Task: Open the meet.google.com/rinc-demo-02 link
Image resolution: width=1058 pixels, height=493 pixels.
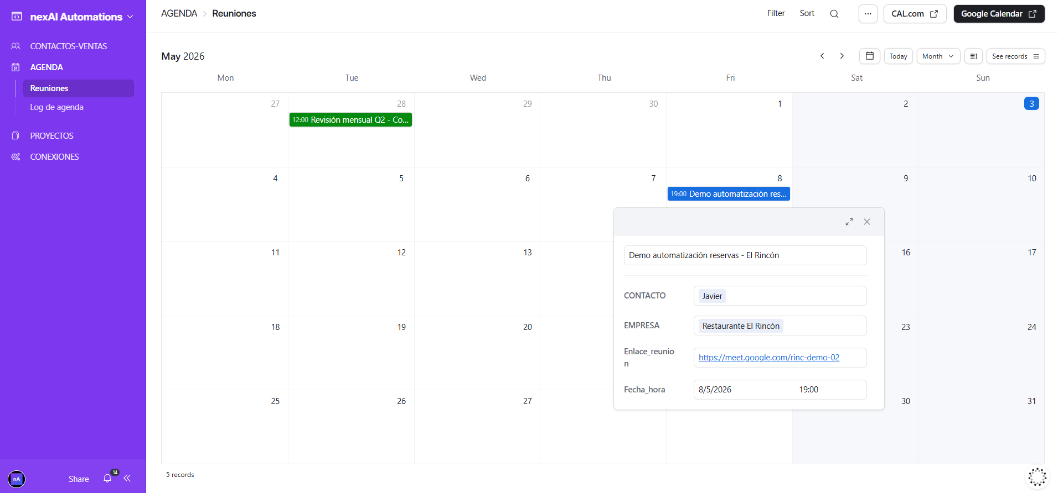Action: [x=769, y=358]
